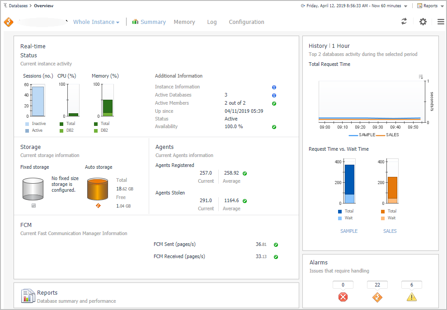This screenshot has width=447, height=310.
Task: Switch to the Memory tab
Action: pos(184,22)
